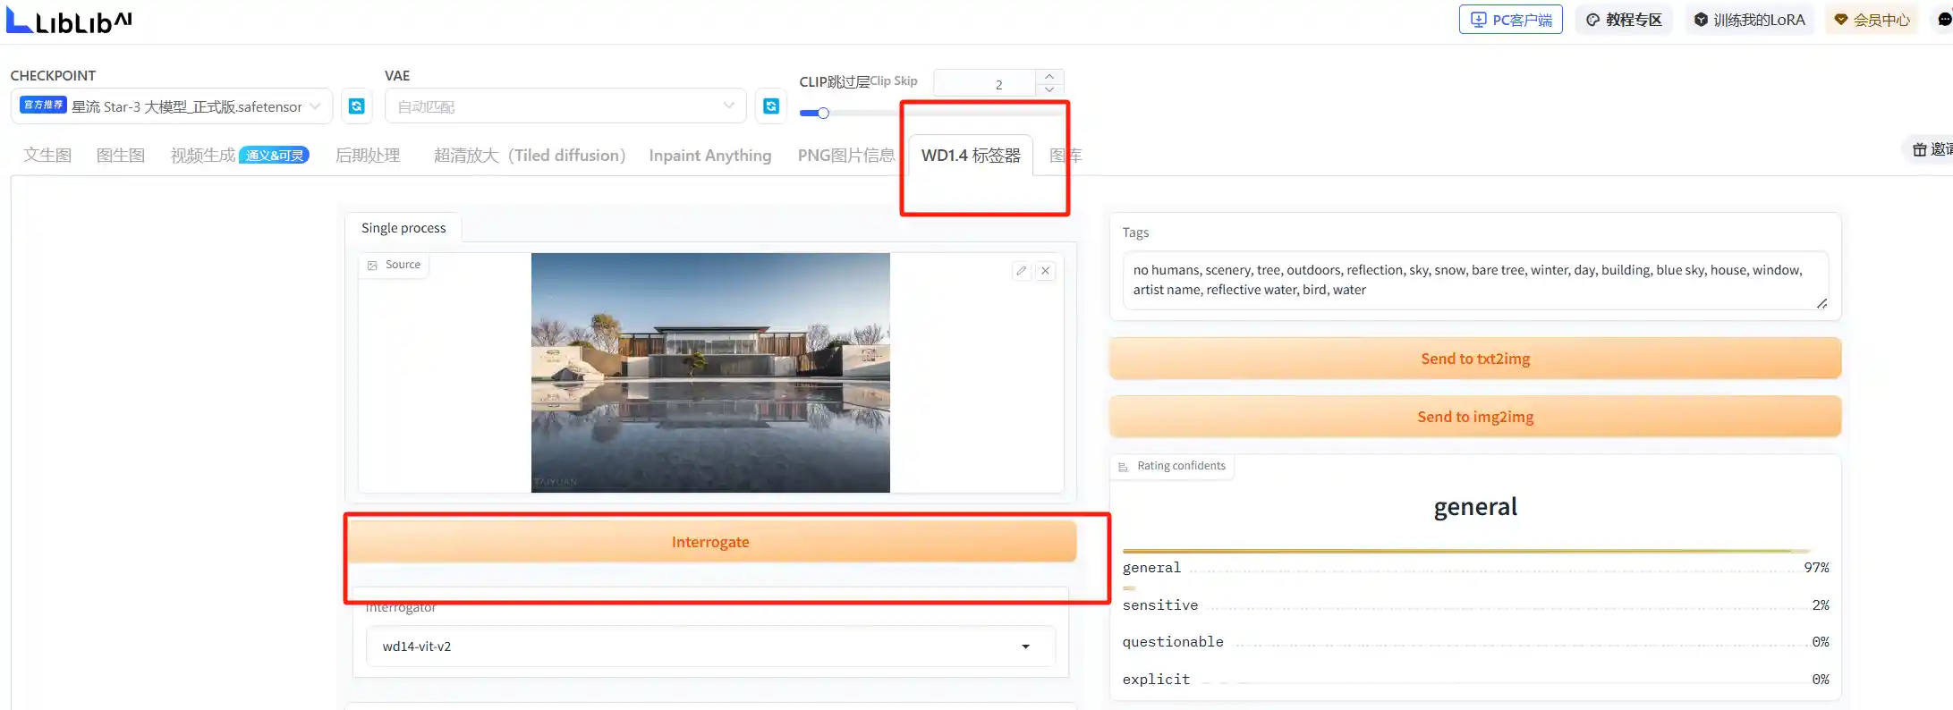Click the invite gift icon
The width and height of the screenshot is (1953, 710).
pyautogui.click(x=1920, y=149)
